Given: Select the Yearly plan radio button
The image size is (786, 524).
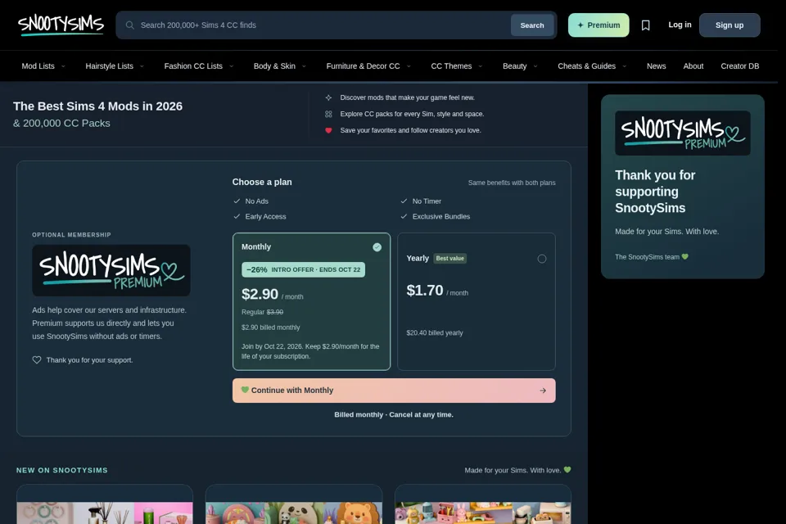Looking at the screenshot, I should tap(542, 259).
